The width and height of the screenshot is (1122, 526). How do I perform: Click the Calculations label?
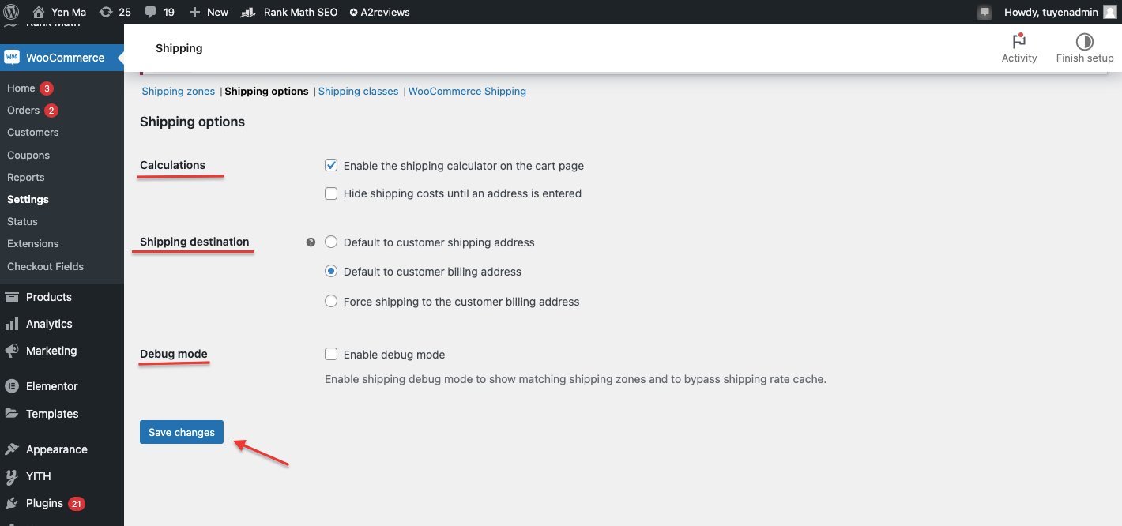[172, 165]
